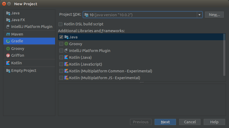
Task: Enable the Kotlin DSL build script checkbox
Action: (60, 24)
